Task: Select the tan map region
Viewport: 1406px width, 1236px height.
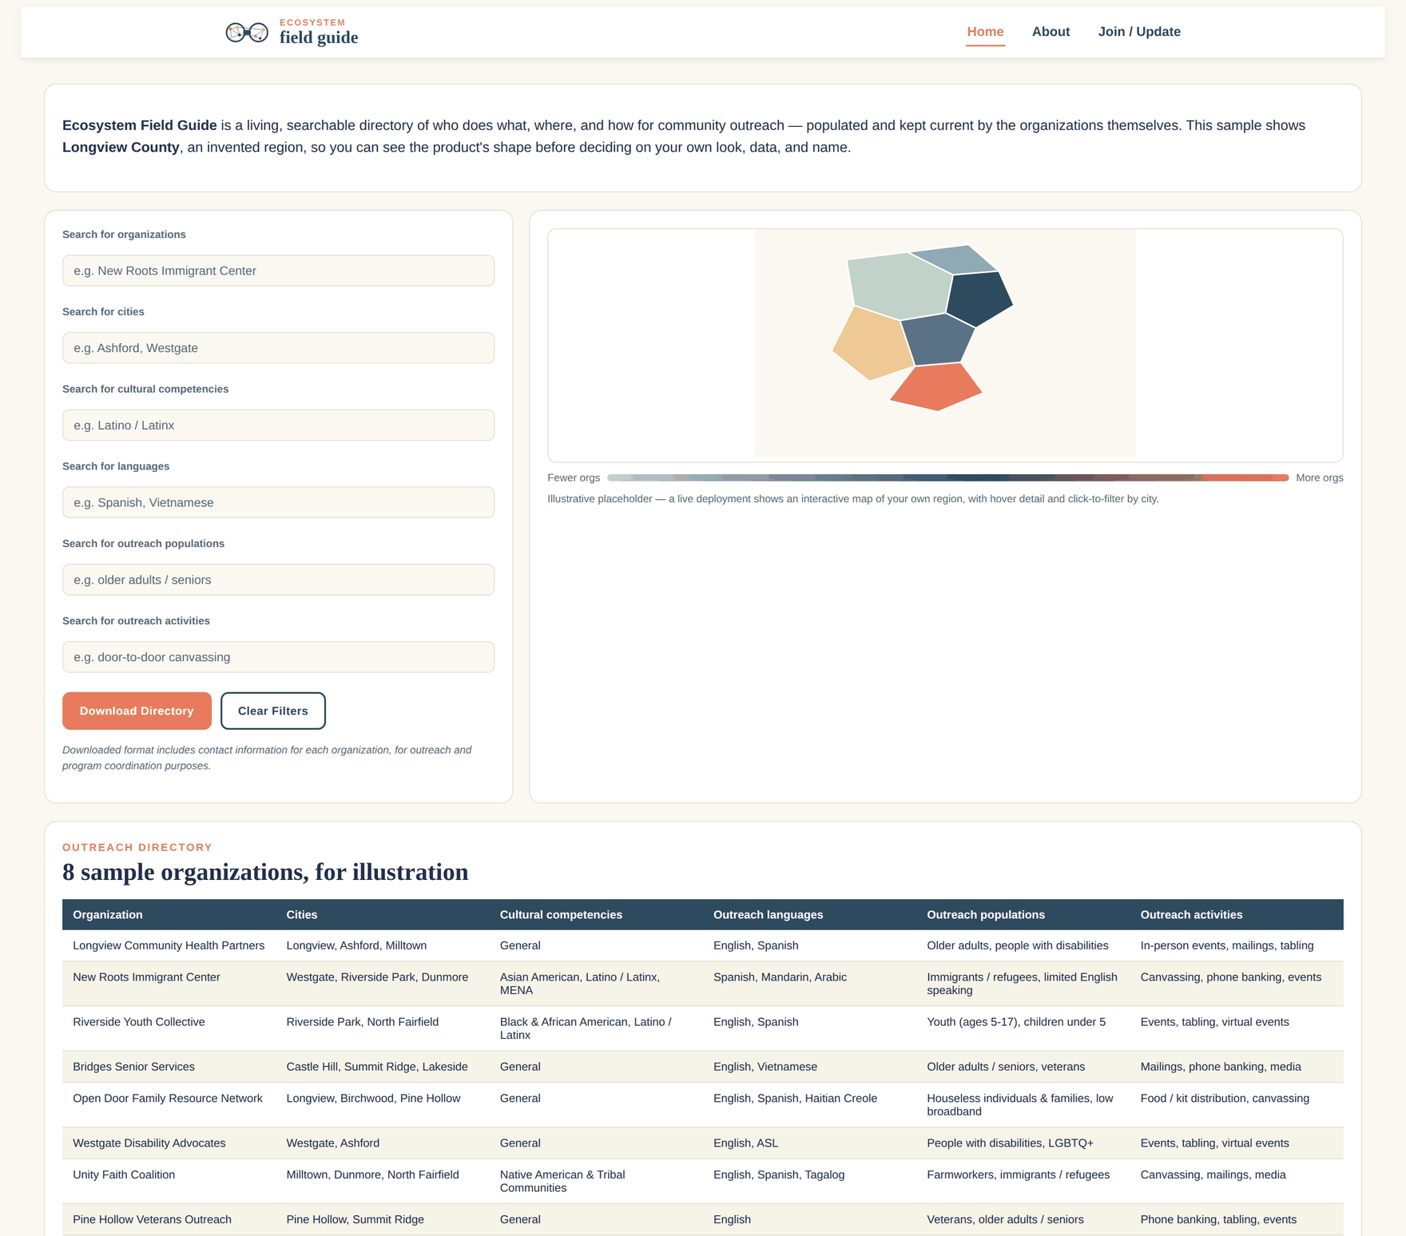Action: tap(873, 344)
